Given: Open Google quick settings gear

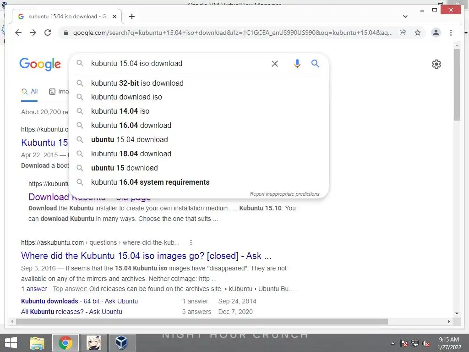Looking at the screenshot, I should 436,64.
